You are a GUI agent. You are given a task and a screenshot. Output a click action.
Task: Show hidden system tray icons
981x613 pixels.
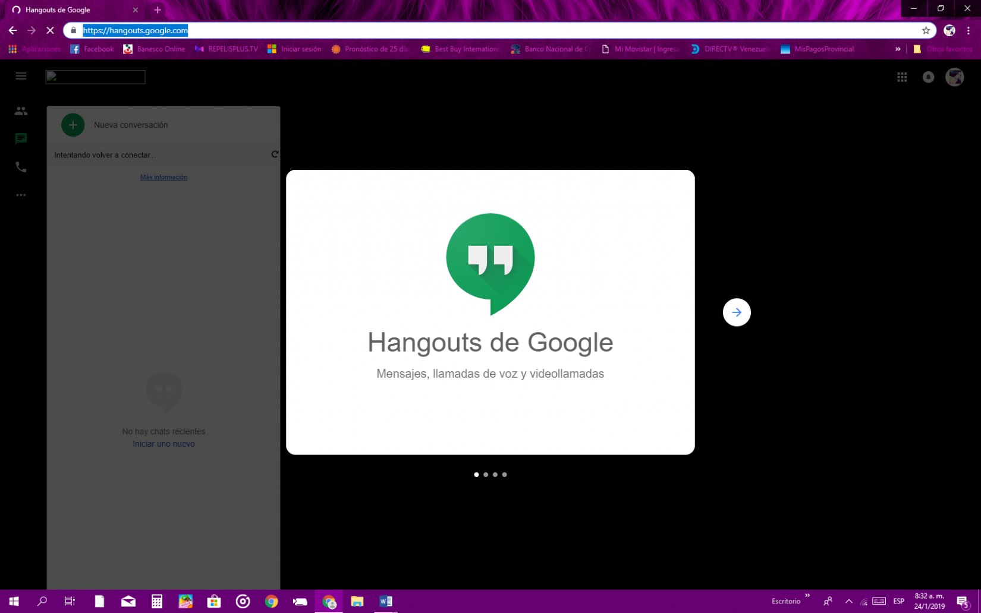click(x=848, y=601)
